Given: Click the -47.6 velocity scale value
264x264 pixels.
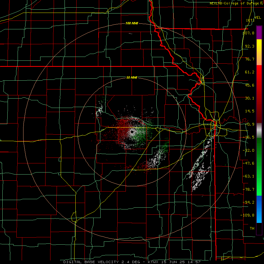Looking at the screenshot, I should pyautogui.click(x=248, y=163).
